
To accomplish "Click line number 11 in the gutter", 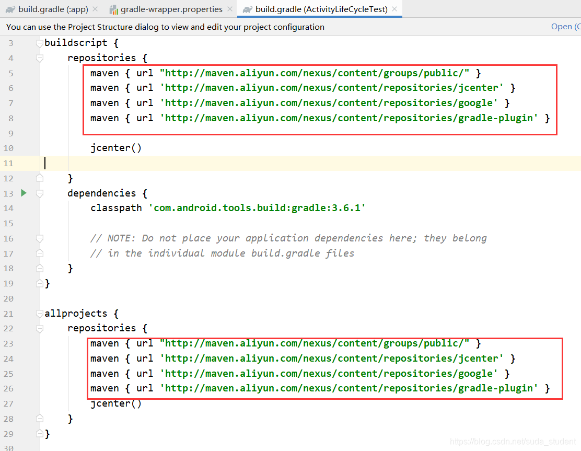I will point(8,163).
